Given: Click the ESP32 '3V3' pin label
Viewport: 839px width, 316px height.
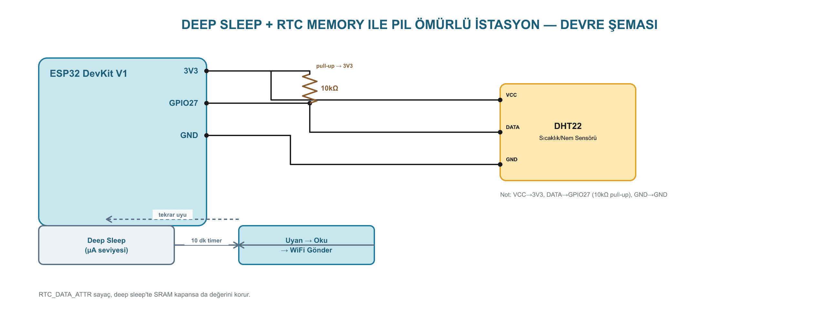Looking at the screenshot, I should 191,71.
